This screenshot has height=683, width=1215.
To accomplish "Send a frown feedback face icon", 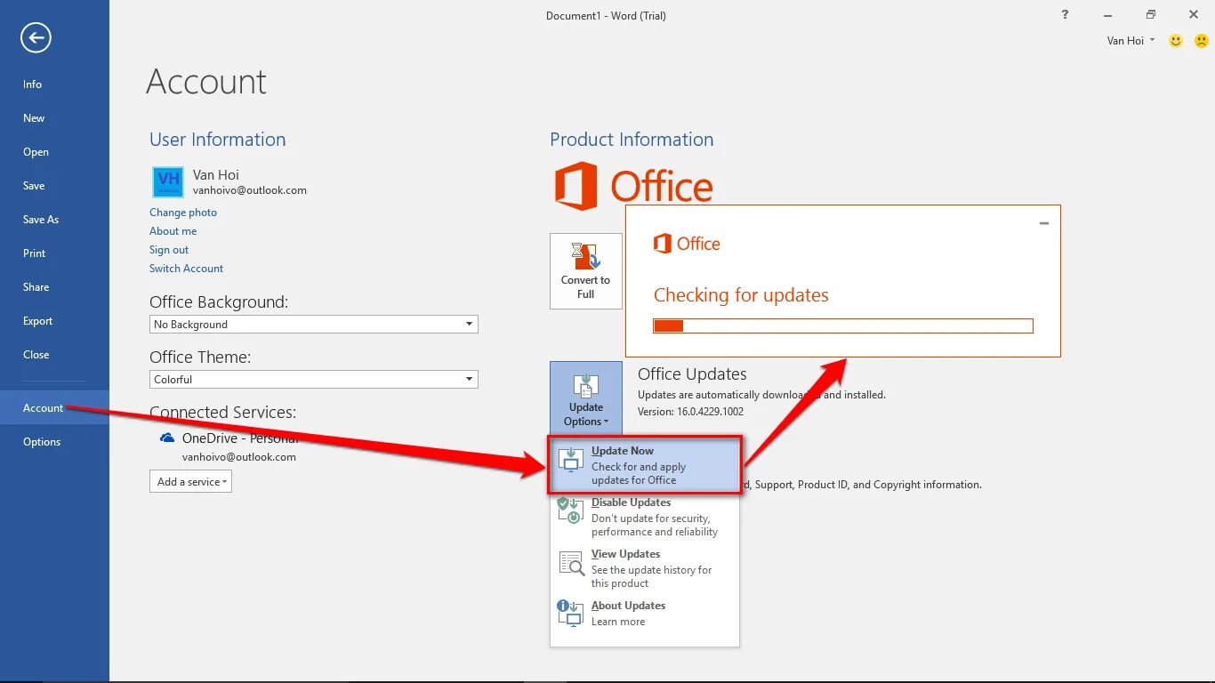I will (1202, 41).
